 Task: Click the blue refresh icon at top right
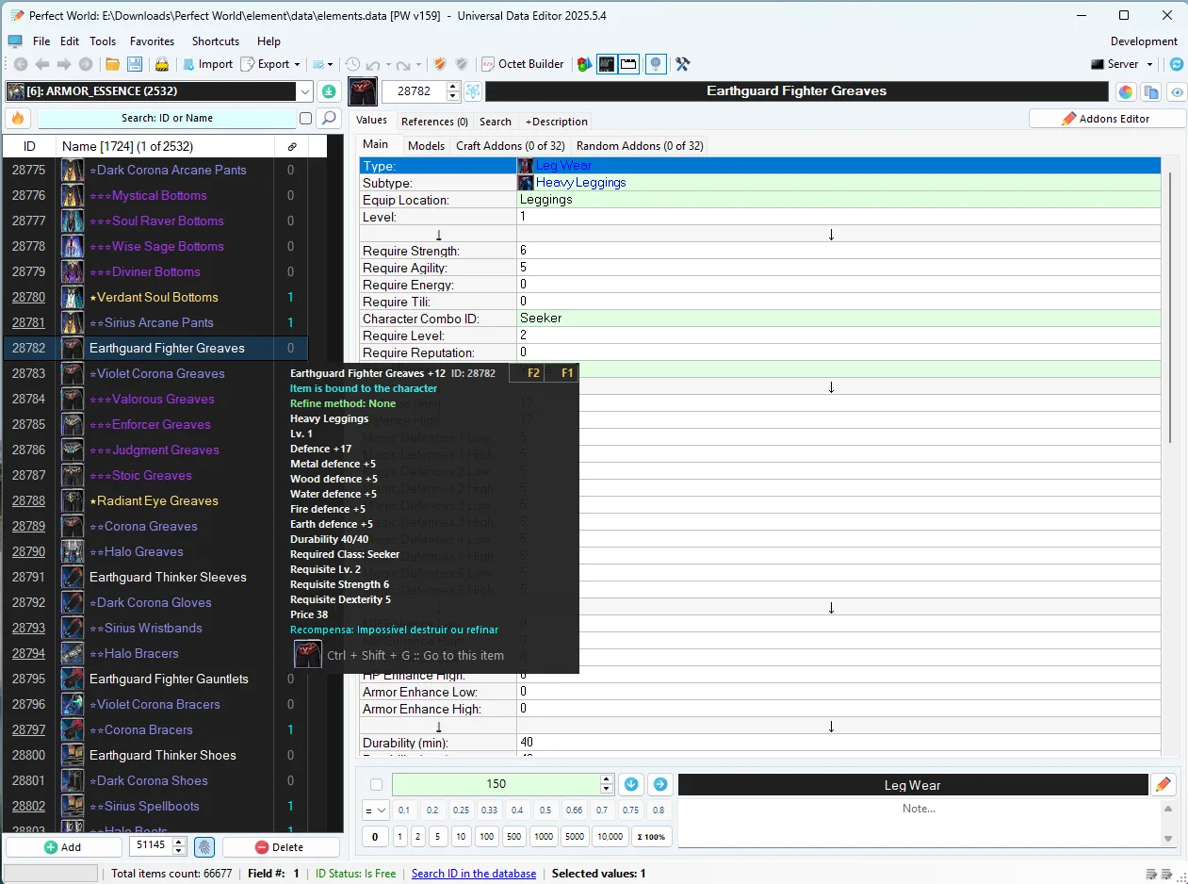1176,64
